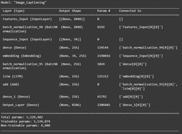Select the Sequence_Input (InputLayer) layer name
182x134 pixels.
27,39
